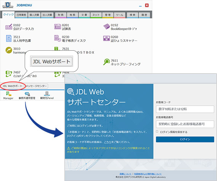
Task: Launch 0102 会計データ入力 icon
Action: point(9,27)
